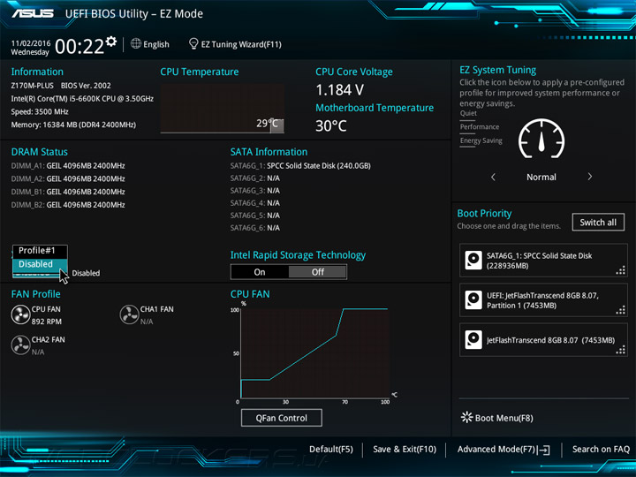
Task: Click Performance tuning label
Action: pos(480,127)
